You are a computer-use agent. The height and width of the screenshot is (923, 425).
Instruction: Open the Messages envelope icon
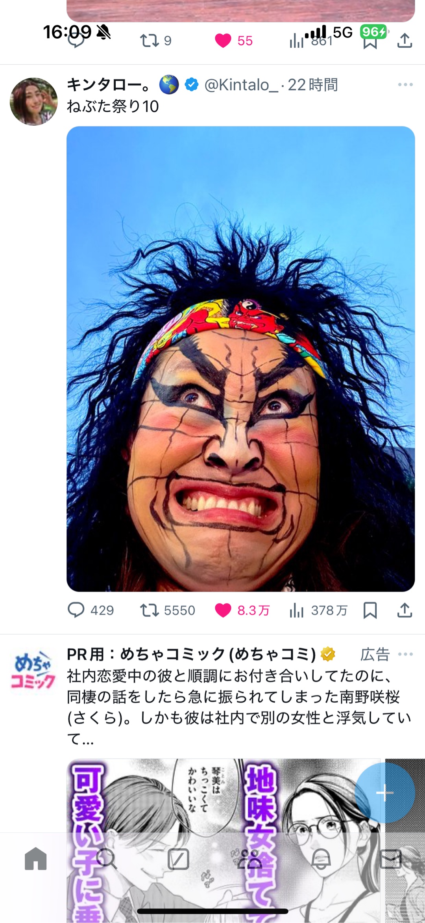tap(390, 859)
